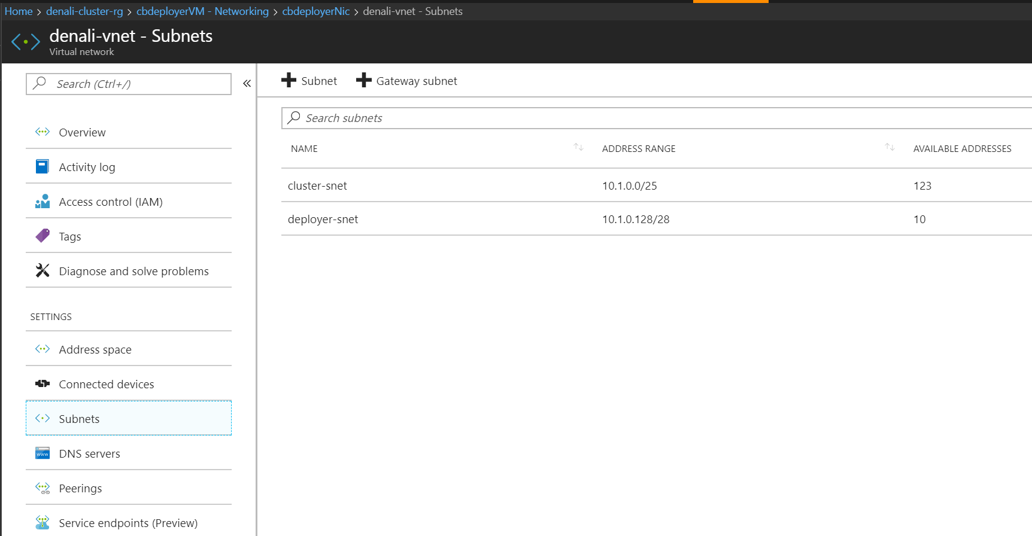This screenshot has height=536, width=1032.
Task: Open the Peerings menu item
Action: tap(129, 488)
